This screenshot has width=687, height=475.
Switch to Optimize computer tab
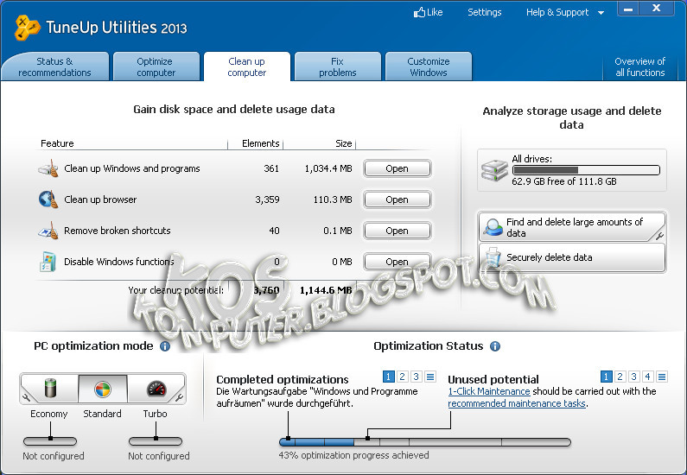click(156, 66)
